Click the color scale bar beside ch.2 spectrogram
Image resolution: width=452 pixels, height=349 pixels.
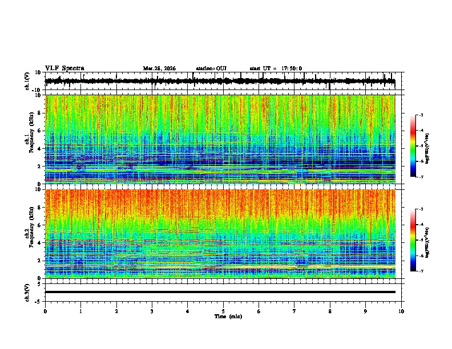coord(413,240)
